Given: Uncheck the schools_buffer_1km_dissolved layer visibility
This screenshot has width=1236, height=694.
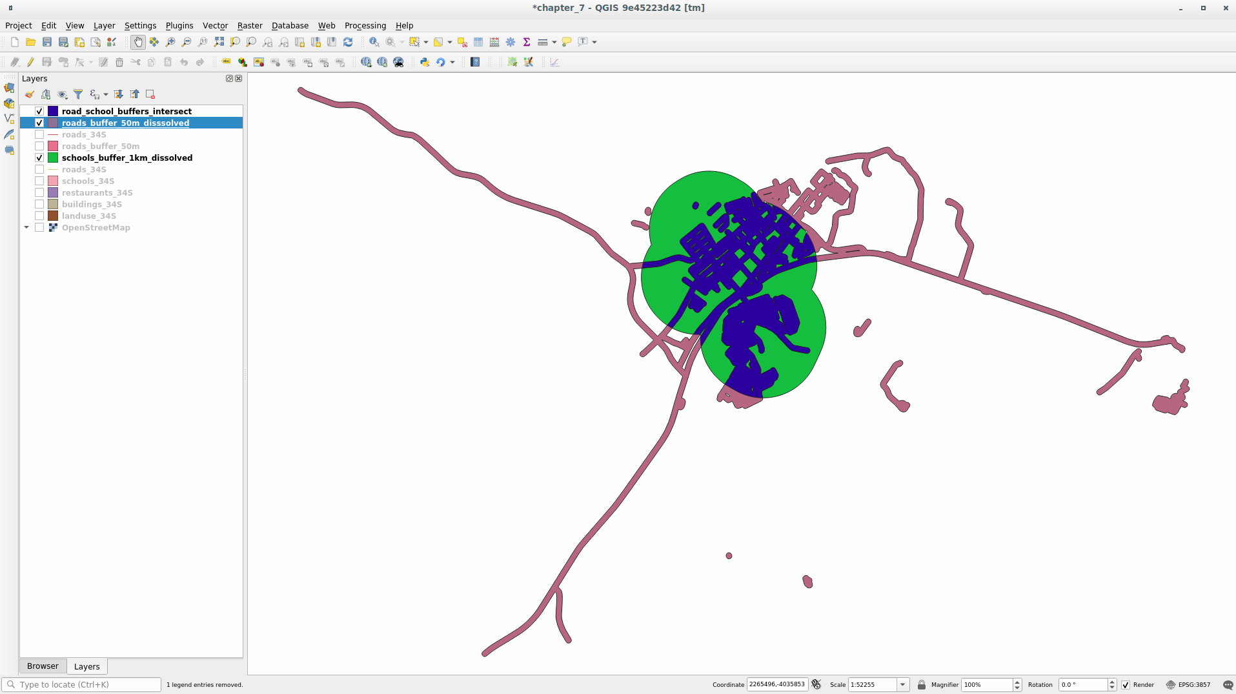Looking at the screenshot, I should tap(39, 158).
